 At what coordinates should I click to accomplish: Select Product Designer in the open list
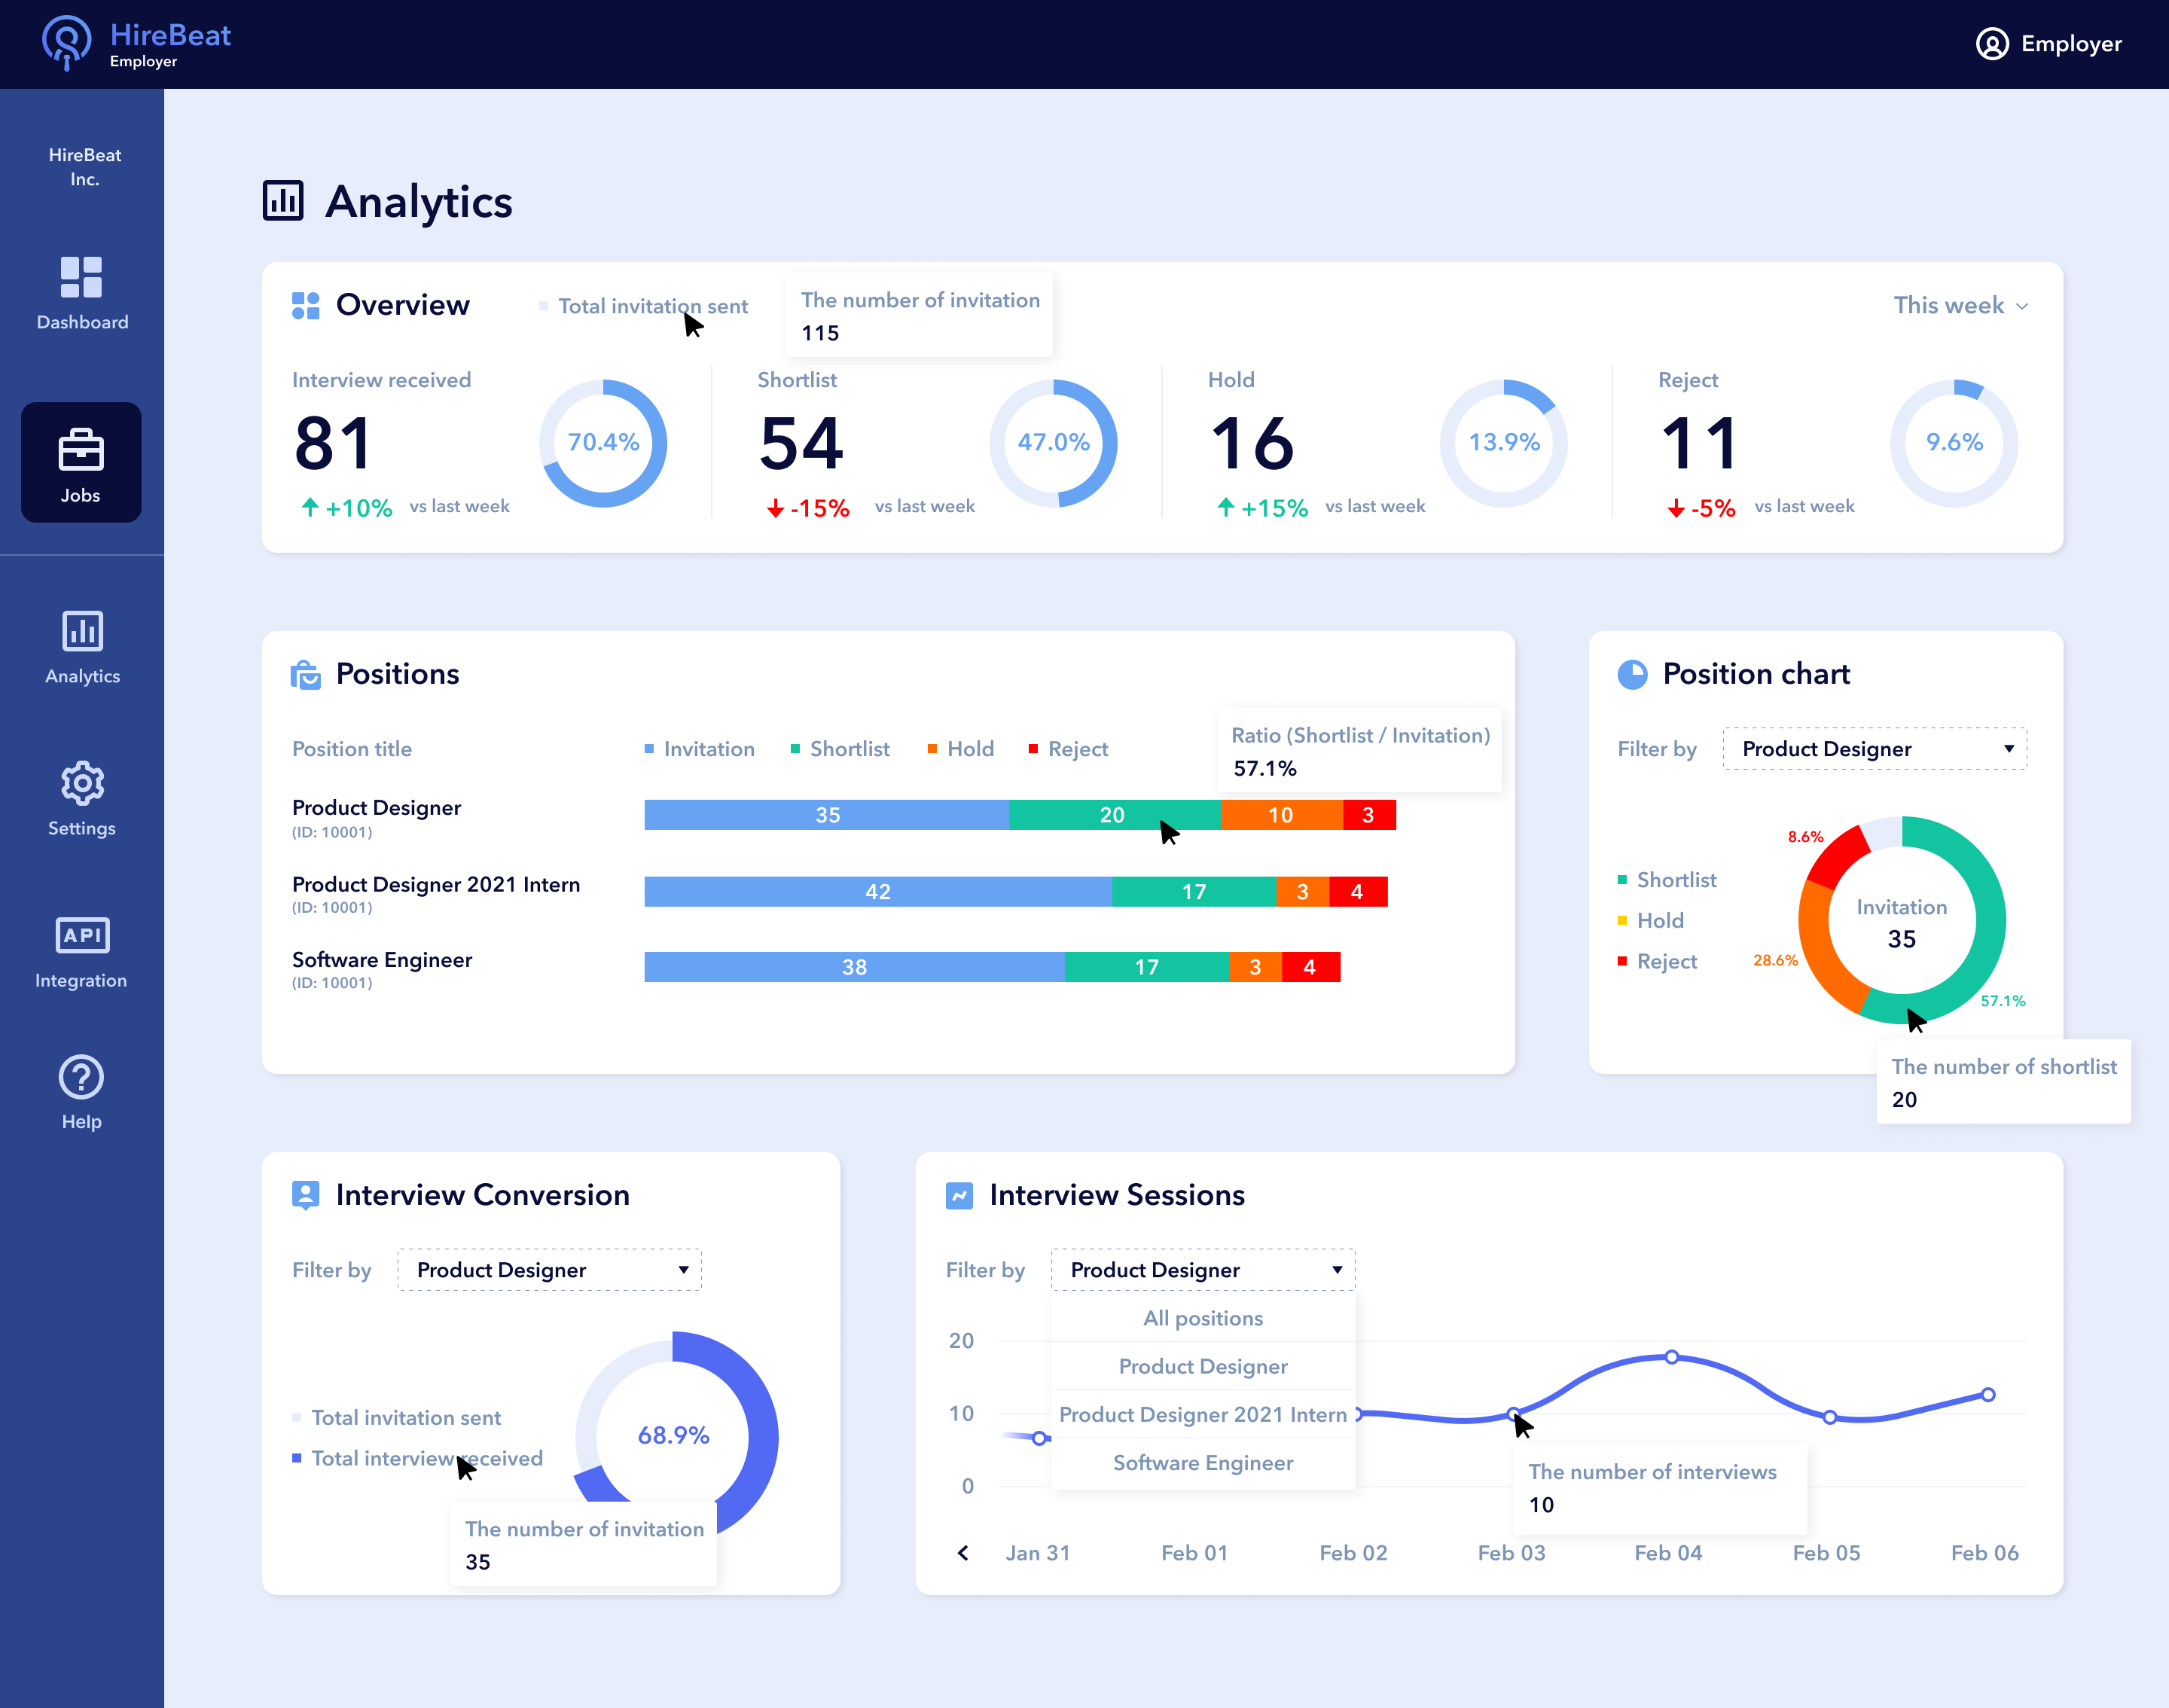pos(1203,1366)
